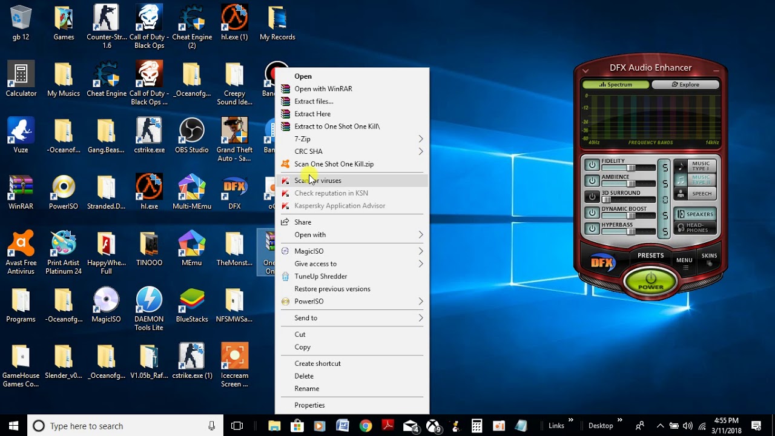Switch DFX output to Speakers

(x=695, y=214)
